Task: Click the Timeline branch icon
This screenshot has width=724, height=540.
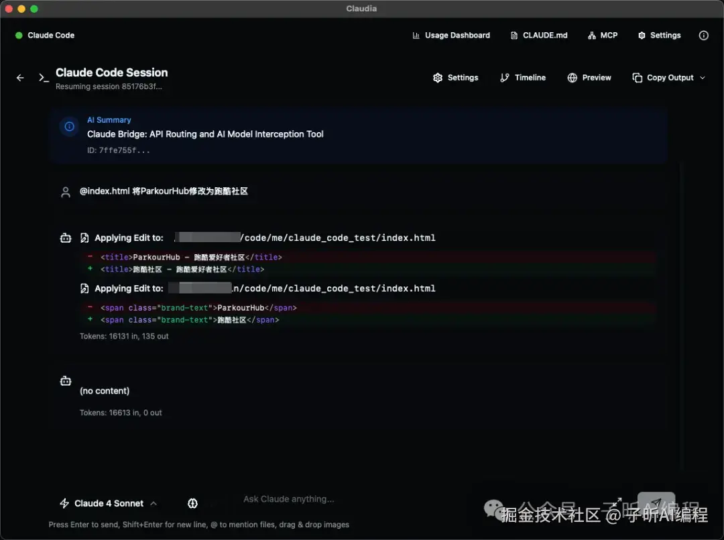Action: (x=504, y=77)
